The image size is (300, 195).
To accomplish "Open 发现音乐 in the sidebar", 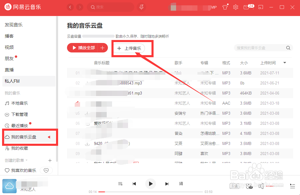I will (14, 25).
